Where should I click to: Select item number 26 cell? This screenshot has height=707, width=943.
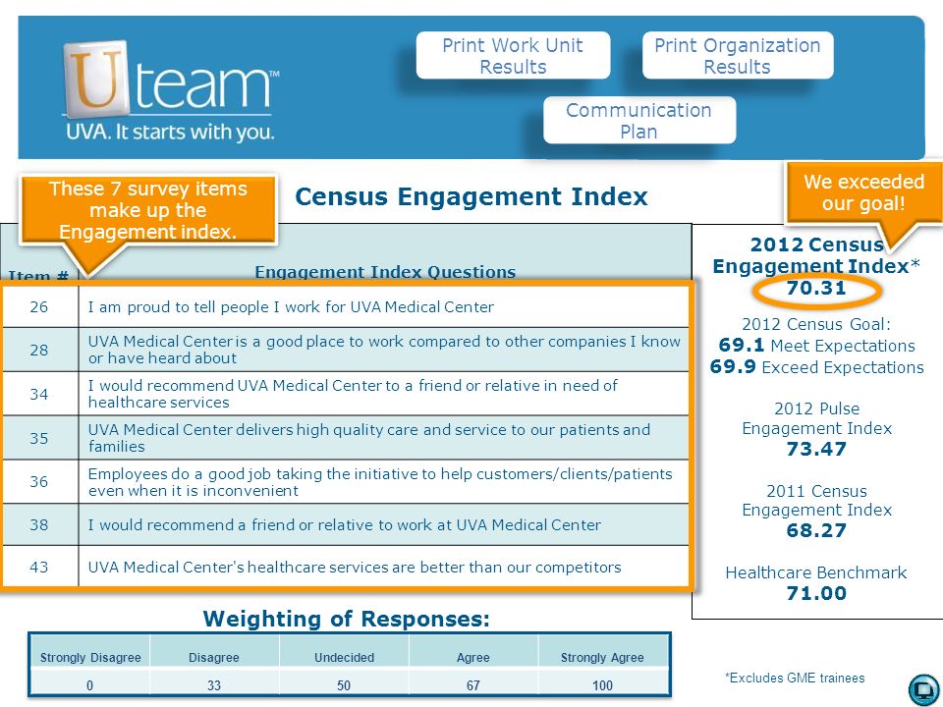(39, 306)
